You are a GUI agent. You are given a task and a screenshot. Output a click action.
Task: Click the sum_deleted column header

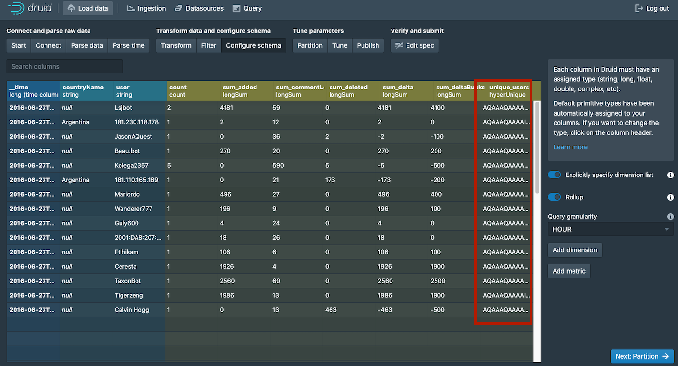[x=353, y=91]
